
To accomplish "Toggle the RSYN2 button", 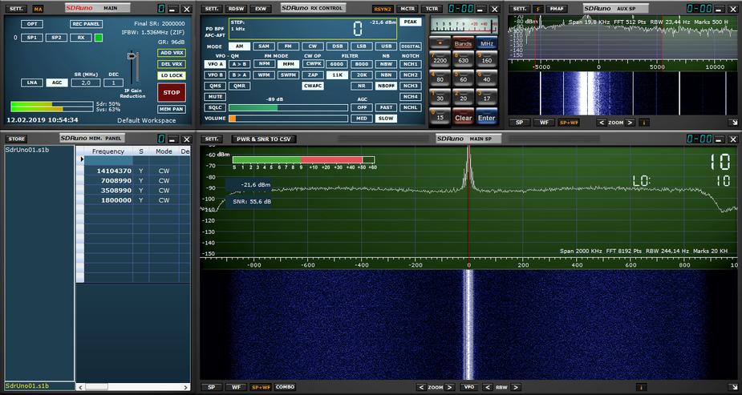I will point(383,9).
